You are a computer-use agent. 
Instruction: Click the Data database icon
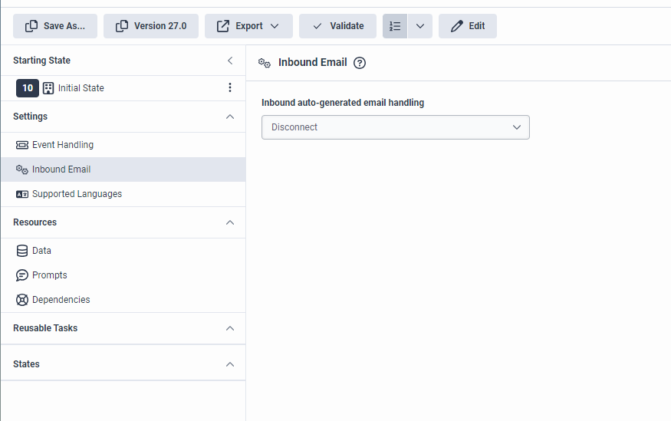tap(22, 251)
